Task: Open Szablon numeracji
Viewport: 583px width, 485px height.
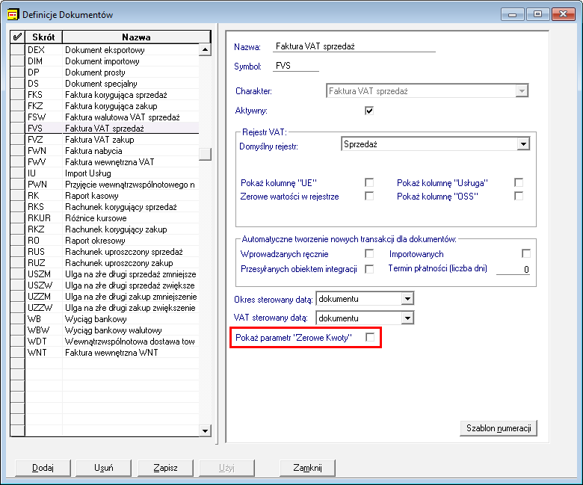Action: 499,428
